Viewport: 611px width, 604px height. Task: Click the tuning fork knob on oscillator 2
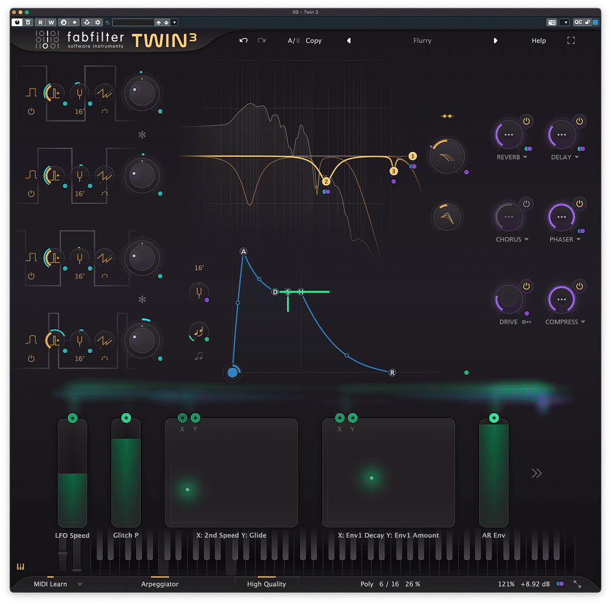point(79,176)
